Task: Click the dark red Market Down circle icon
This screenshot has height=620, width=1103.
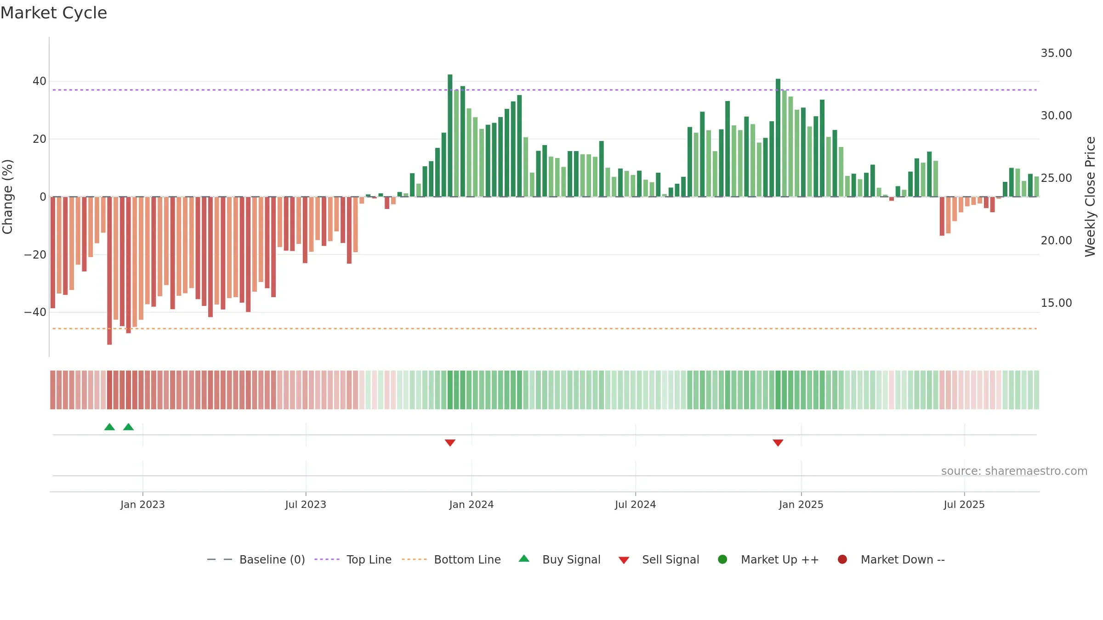Action: pyautogui.click(x=842, y=559)
